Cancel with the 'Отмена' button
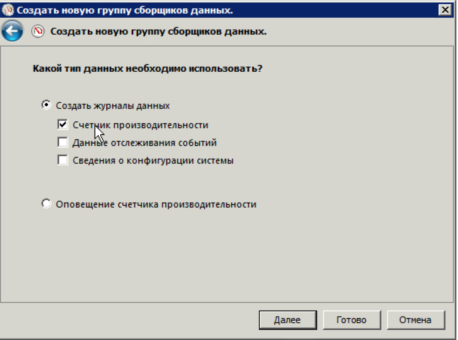This screenshot has width=458, height=340. (x=415, y=320)
